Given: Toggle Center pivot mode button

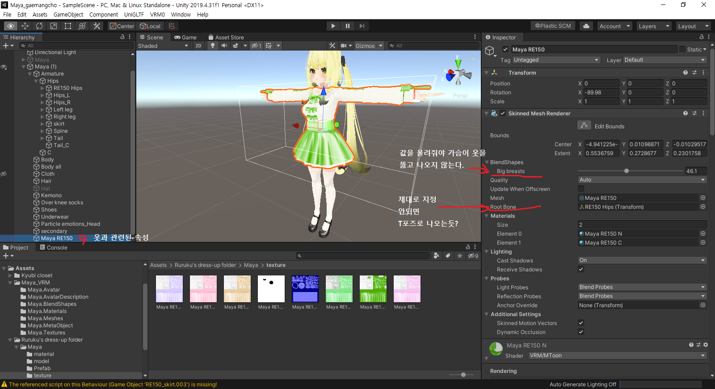Looking at the screenshot, I should click(122, 26).
